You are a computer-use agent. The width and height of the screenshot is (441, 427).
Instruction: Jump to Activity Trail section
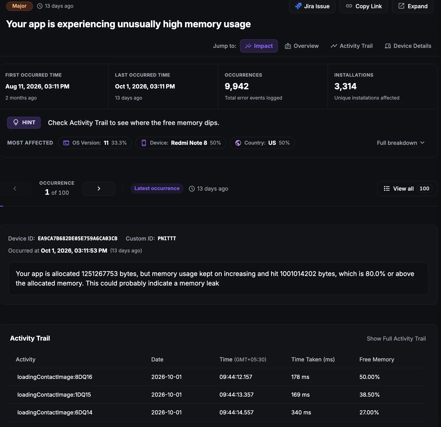(352, 46)
